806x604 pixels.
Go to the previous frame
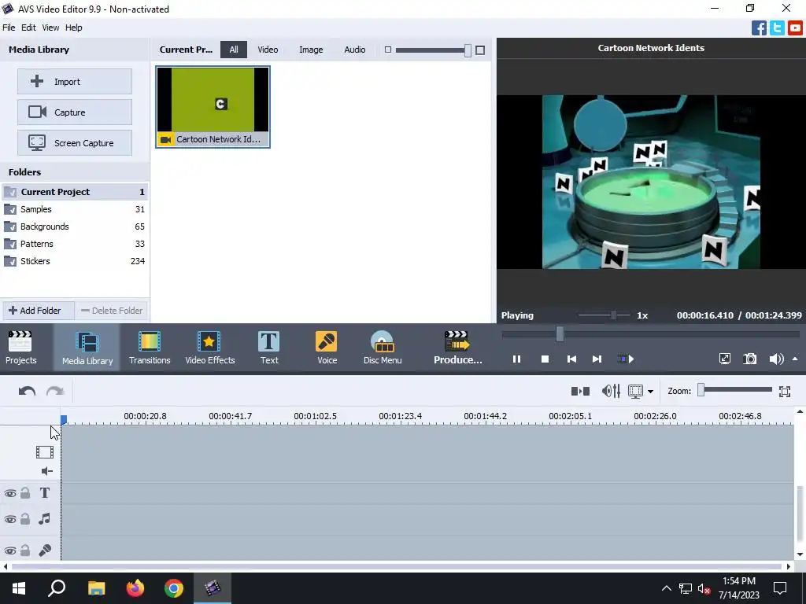coord(571,359)
